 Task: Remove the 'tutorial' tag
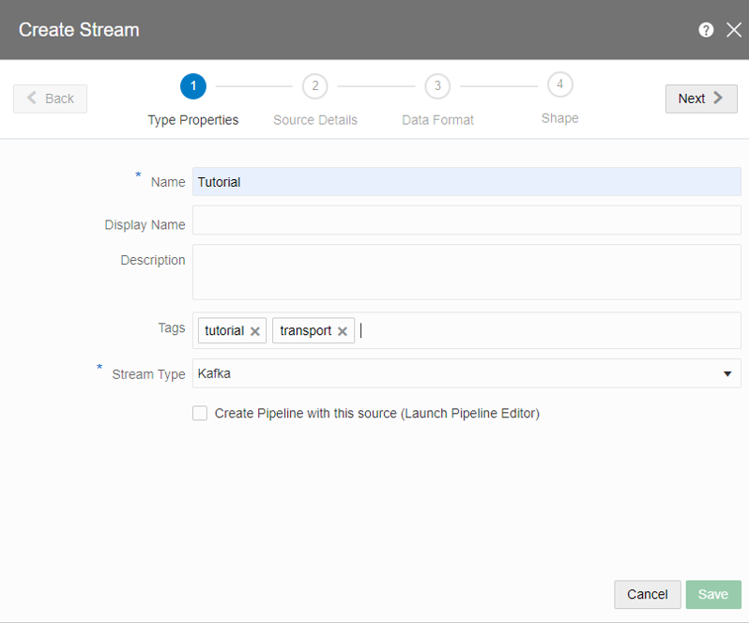254,331
